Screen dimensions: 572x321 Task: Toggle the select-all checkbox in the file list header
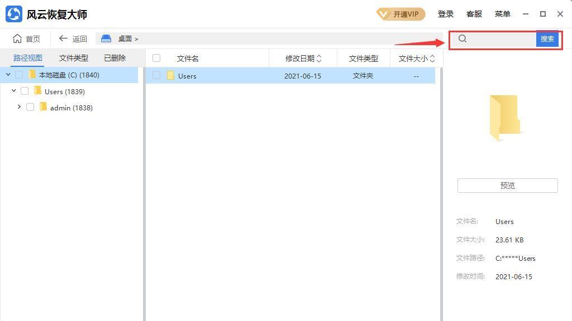coord(156,58)
